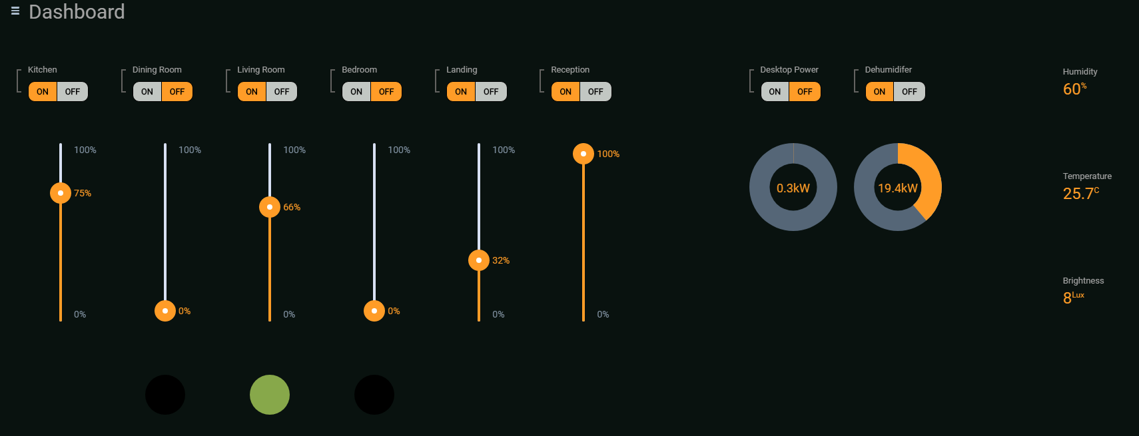1139x436 pixels.
Task: Open the hamburger menu beside Dashboard
Action: coord(15,11)
